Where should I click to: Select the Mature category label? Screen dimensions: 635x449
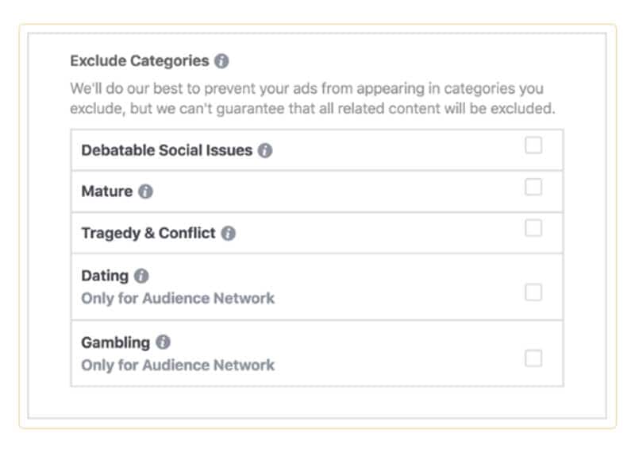coord(106,192)
